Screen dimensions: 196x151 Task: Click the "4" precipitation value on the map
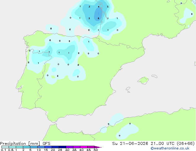(x=99, y=6)
